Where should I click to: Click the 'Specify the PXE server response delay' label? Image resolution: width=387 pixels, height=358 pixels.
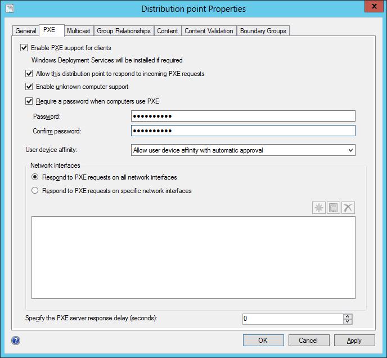tap(91, 318)
